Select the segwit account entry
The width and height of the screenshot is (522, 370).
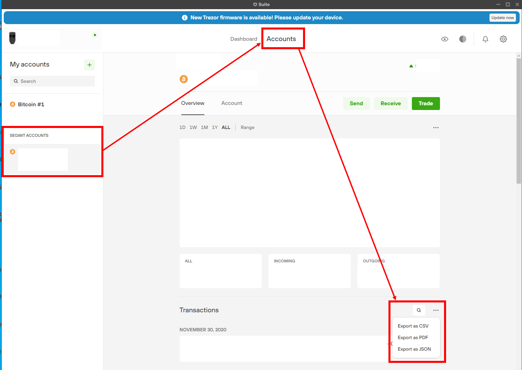coord(53,160)
